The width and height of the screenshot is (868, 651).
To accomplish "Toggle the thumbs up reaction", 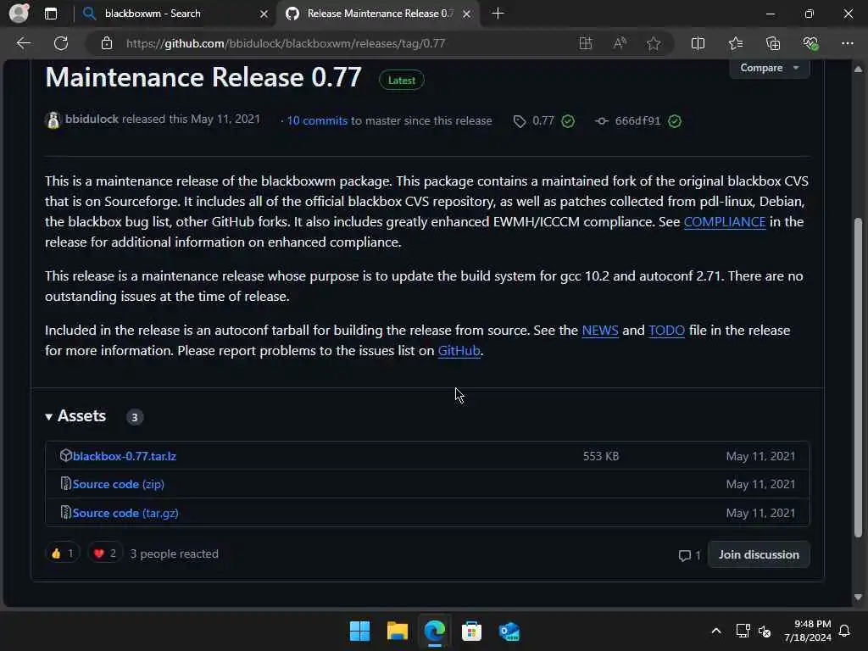I will (62, 553).
